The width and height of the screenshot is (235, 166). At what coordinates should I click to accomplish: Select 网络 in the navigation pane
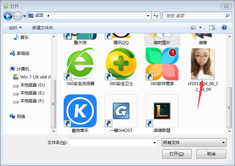tap(18, 116)
